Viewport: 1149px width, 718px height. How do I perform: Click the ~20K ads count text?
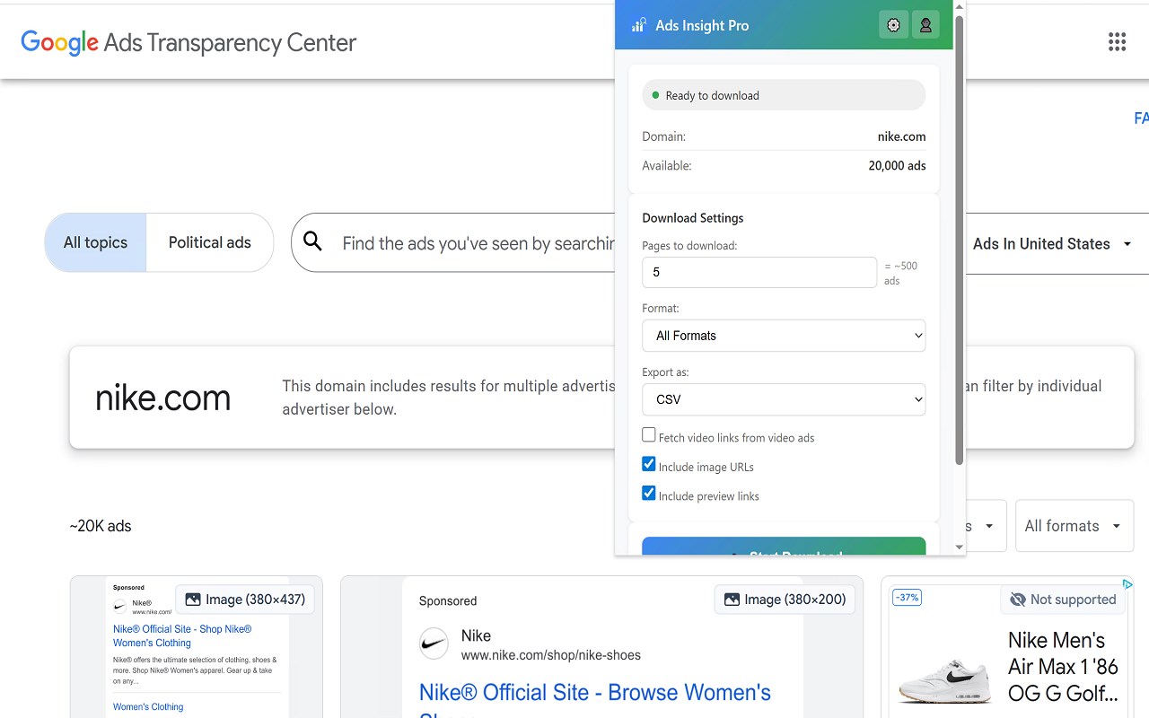click(101, 526)
